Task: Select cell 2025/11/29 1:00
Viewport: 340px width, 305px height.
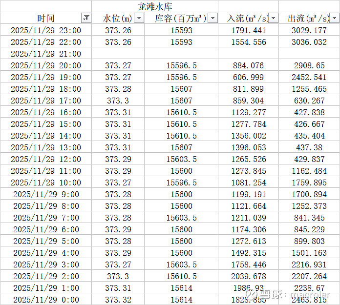Action: (46, 287)
